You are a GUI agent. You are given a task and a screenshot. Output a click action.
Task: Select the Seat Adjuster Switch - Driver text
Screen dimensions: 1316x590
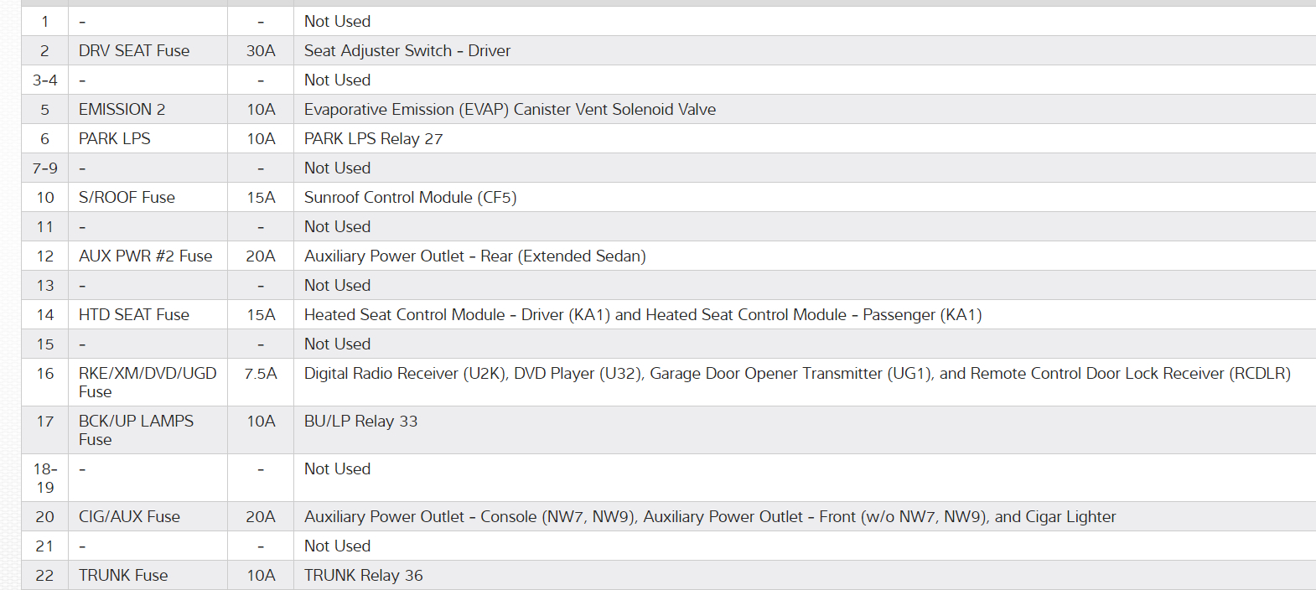407,50
